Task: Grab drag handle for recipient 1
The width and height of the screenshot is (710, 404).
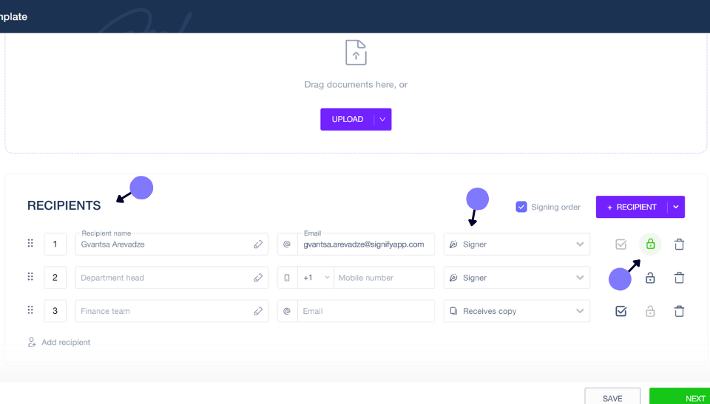Action: [x=30, y=244]
